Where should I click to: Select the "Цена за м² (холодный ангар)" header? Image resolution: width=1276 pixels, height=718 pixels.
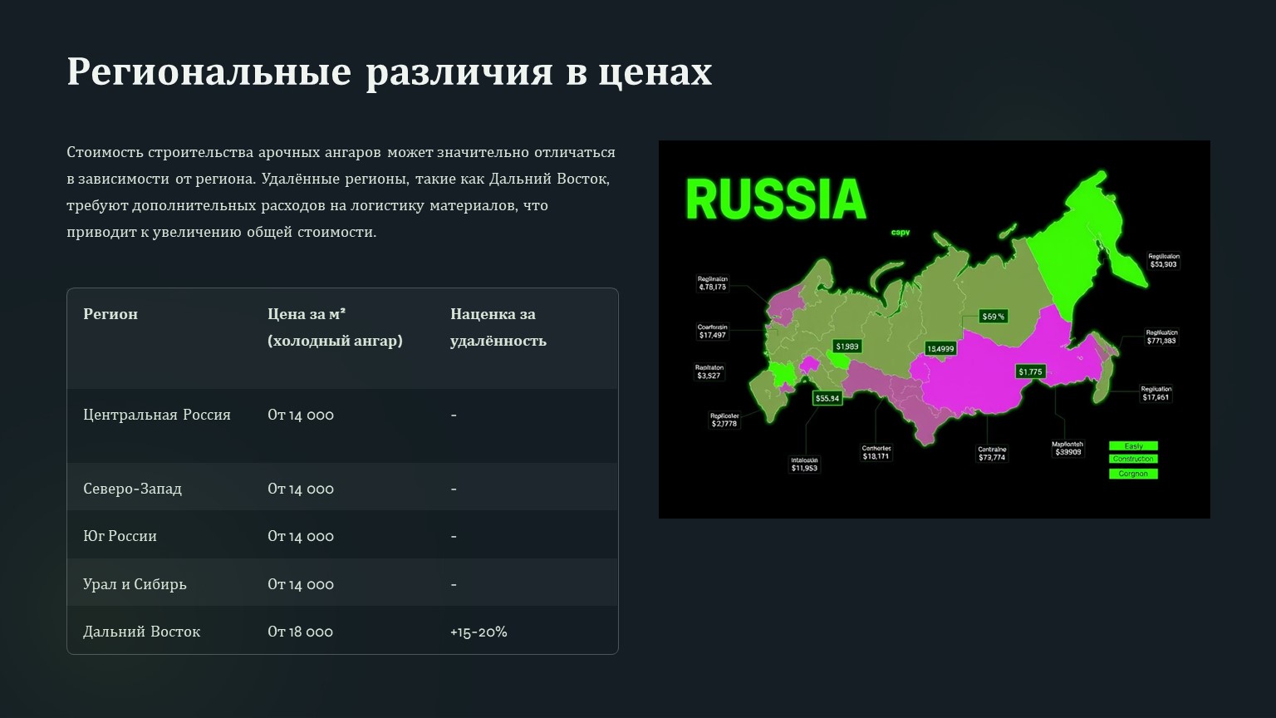click(x=335, y=327)
